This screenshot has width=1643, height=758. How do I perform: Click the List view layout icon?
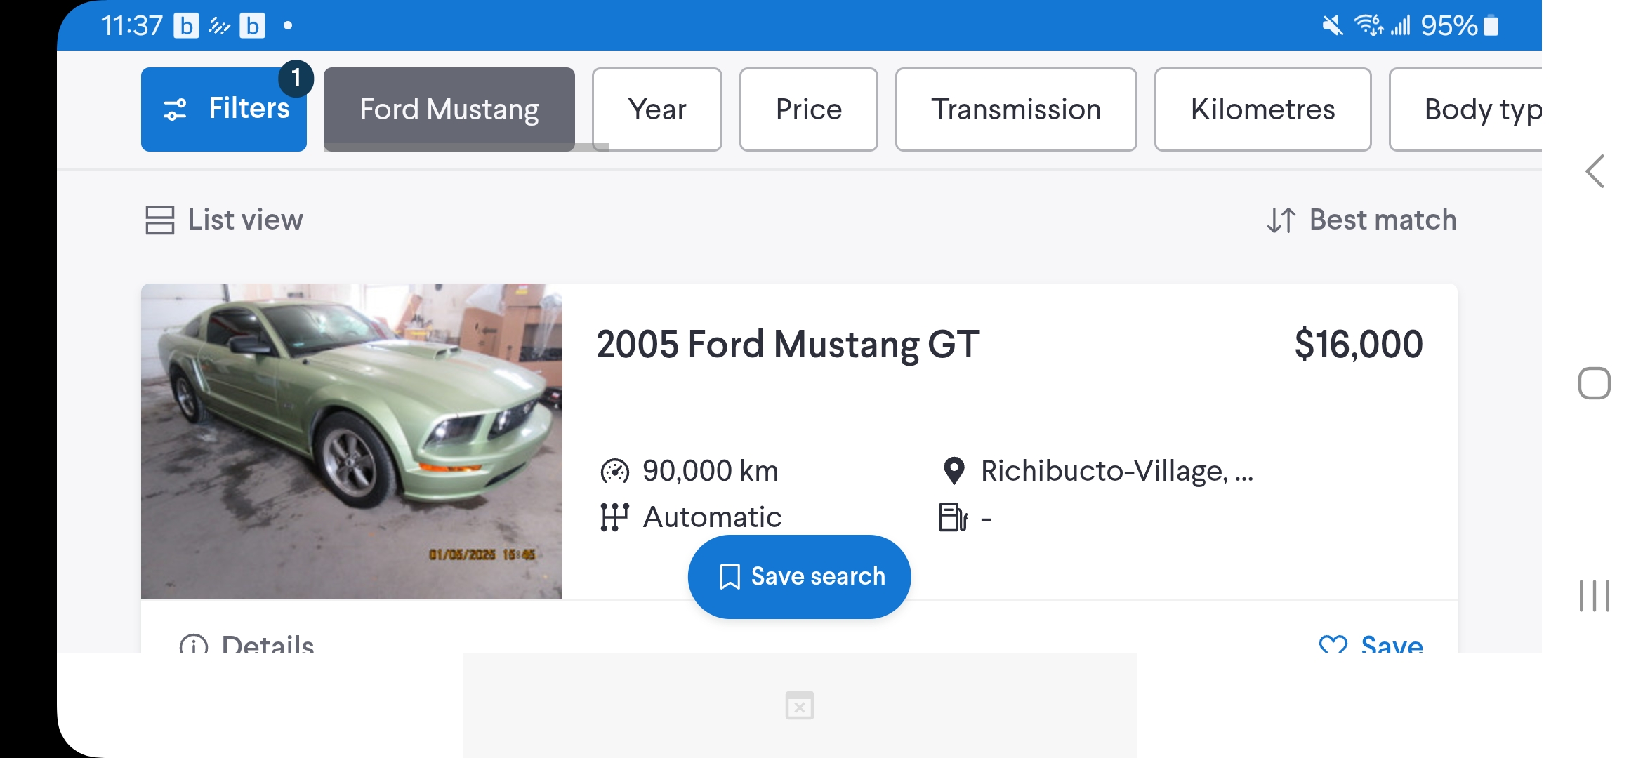[159, 220]
